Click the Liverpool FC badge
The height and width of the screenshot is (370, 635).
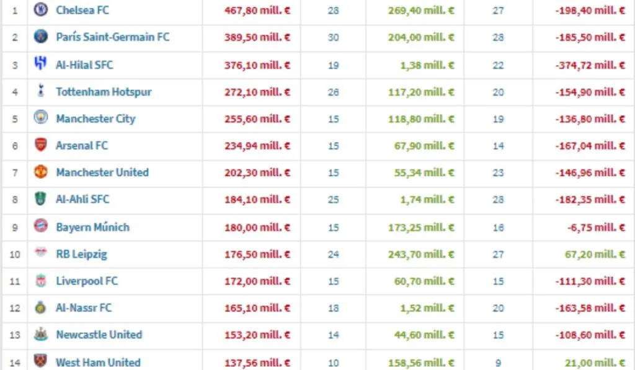tap(40, 281)
